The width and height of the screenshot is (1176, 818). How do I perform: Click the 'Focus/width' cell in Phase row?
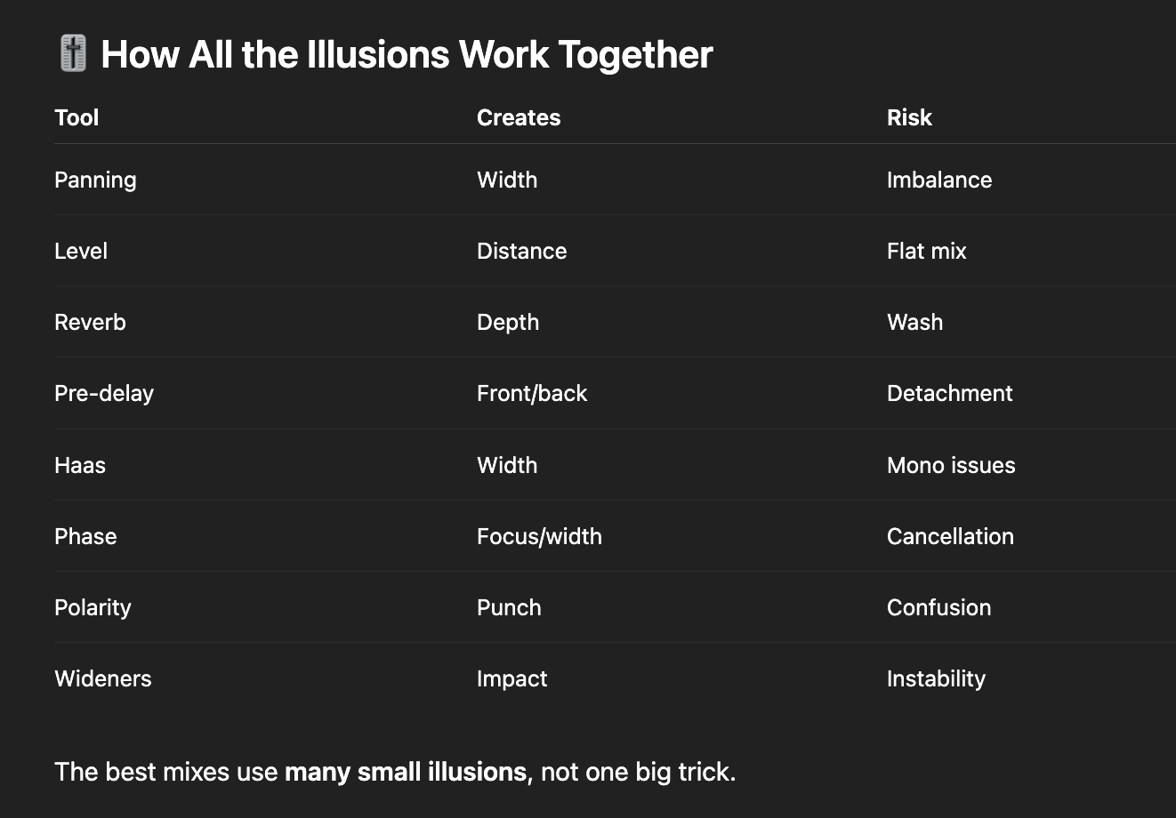point(539,536)
